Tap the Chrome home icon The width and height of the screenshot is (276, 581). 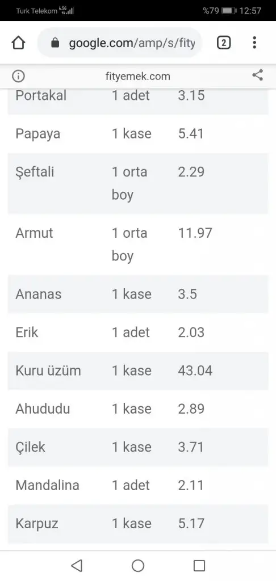tap(18, 43)
